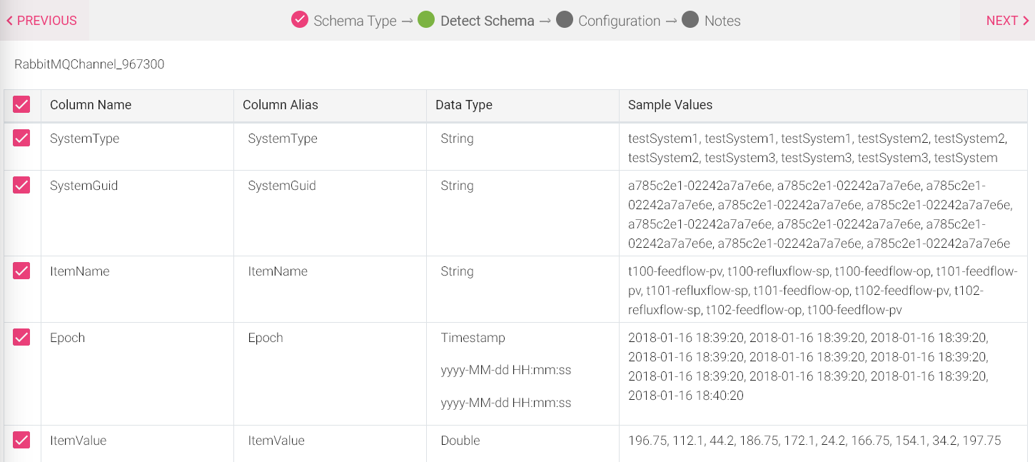Image resolution: width=1035 pixels, height=462 pixels.
Task: Click the Column Name header cell
Action: tap(90, 104)
